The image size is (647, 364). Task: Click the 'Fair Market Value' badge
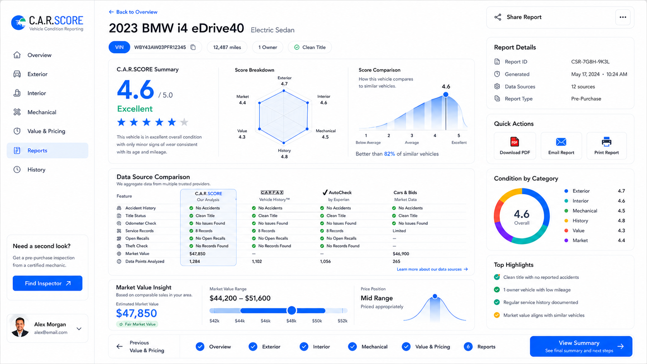pos(137,324)
